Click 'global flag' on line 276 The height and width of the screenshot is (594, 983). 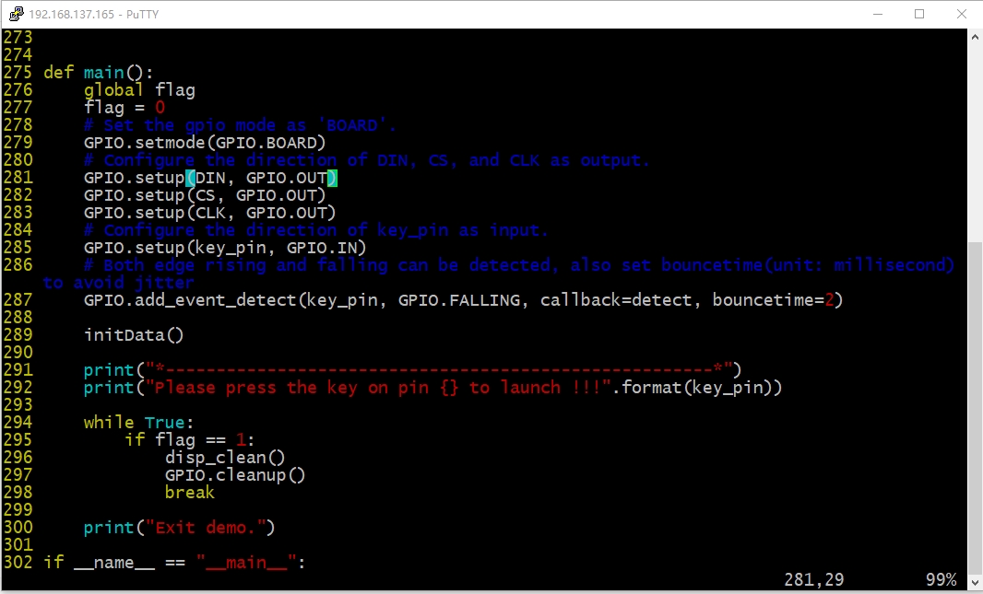(139, 90)
